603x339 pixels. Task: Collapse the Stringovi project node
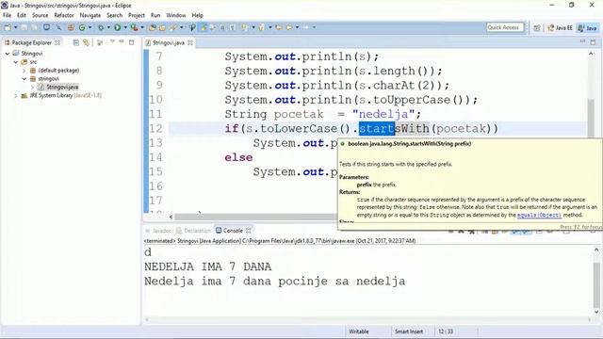(8, 54)
